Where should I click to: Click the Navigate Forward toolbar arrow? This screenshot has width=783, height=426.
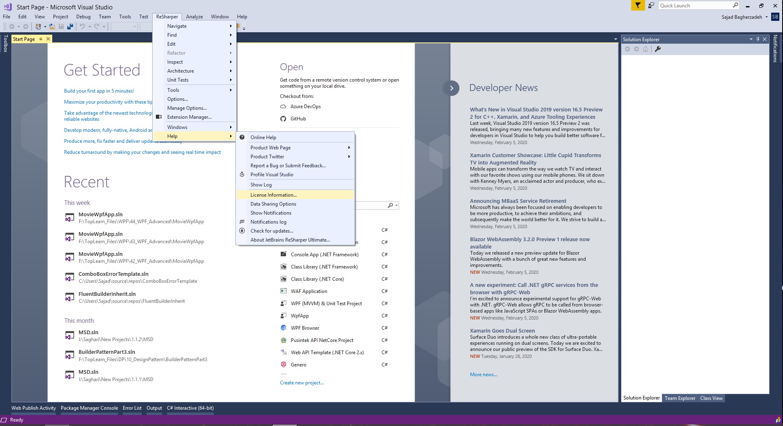point(26,27)
